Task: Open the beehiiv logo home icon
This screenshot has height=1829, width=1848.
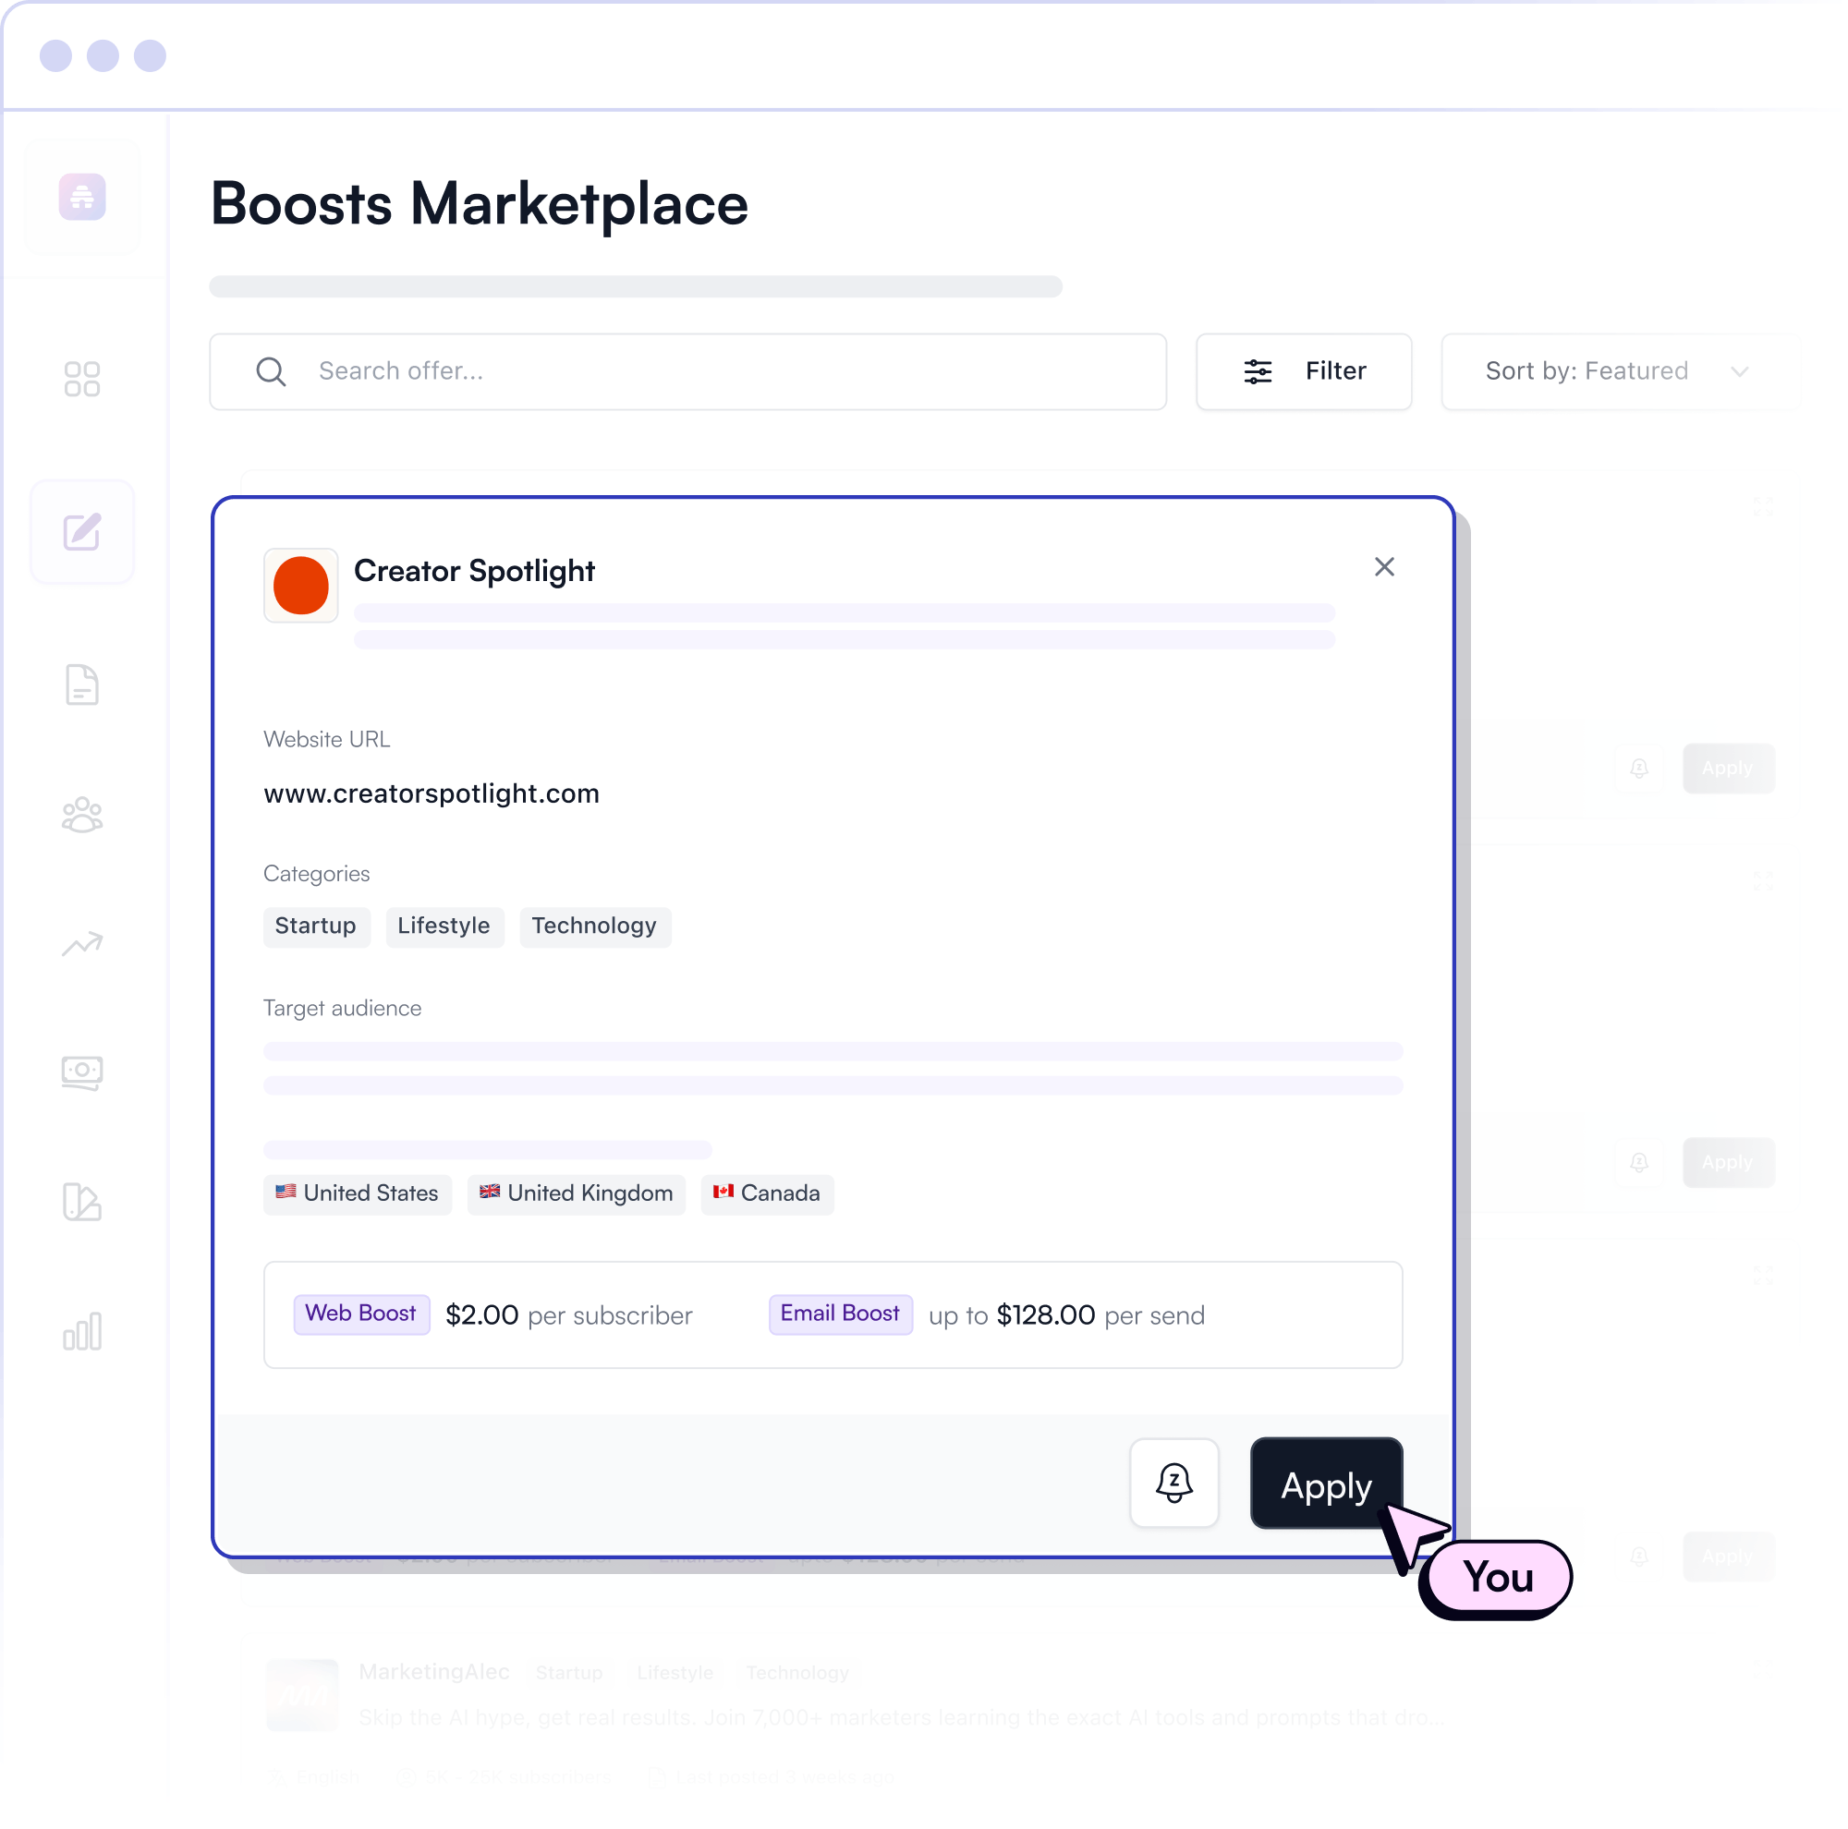Action: coord(82,197)
